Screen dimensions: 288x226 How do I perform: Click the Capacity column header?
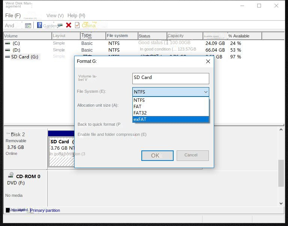tap(175, 36)
